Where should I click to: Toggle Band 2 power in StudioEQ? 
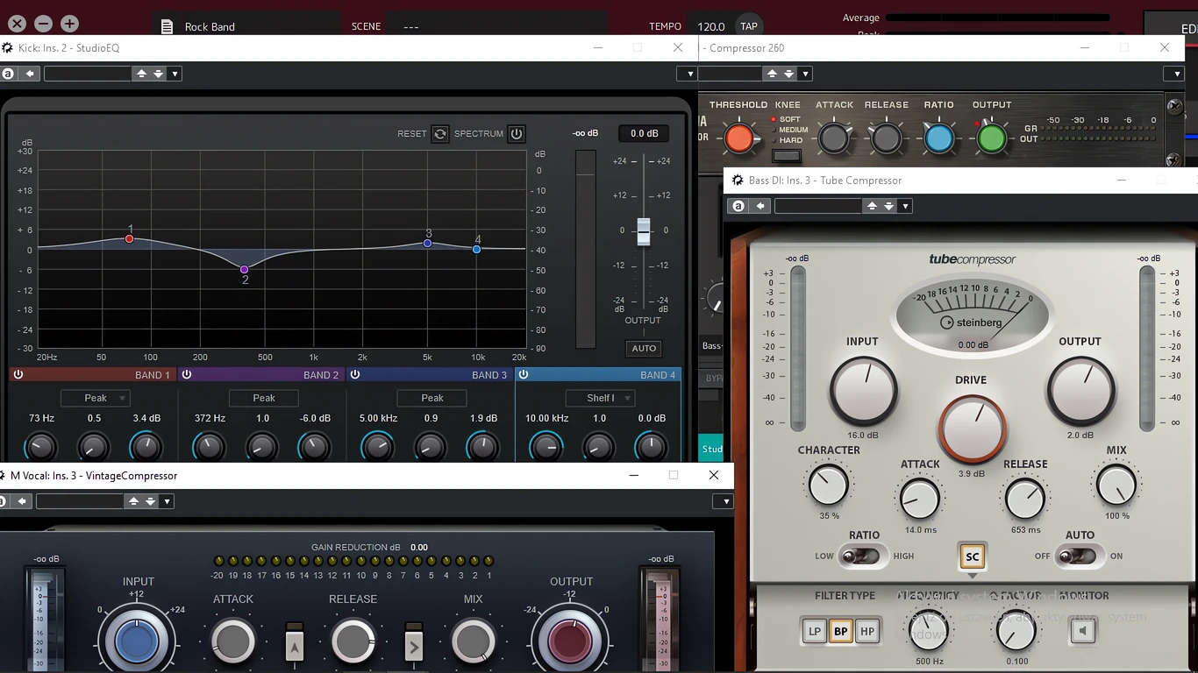(x=186, y=374)
